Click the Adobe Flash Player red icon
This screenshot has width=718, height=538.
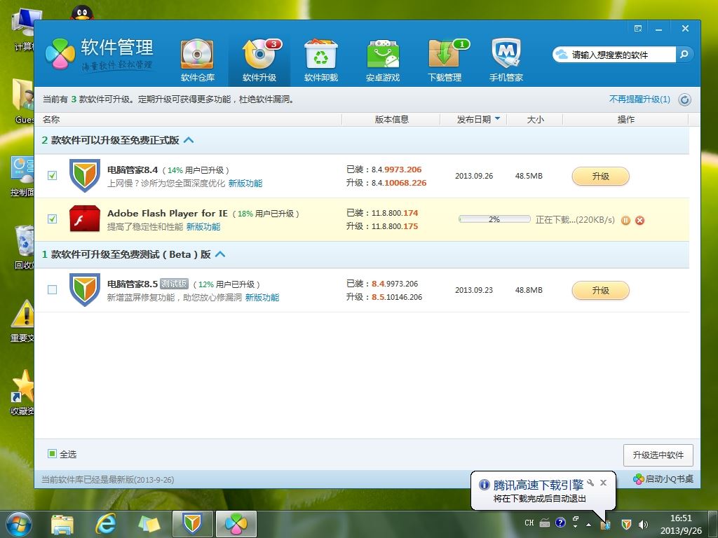[x=85, y=219]
